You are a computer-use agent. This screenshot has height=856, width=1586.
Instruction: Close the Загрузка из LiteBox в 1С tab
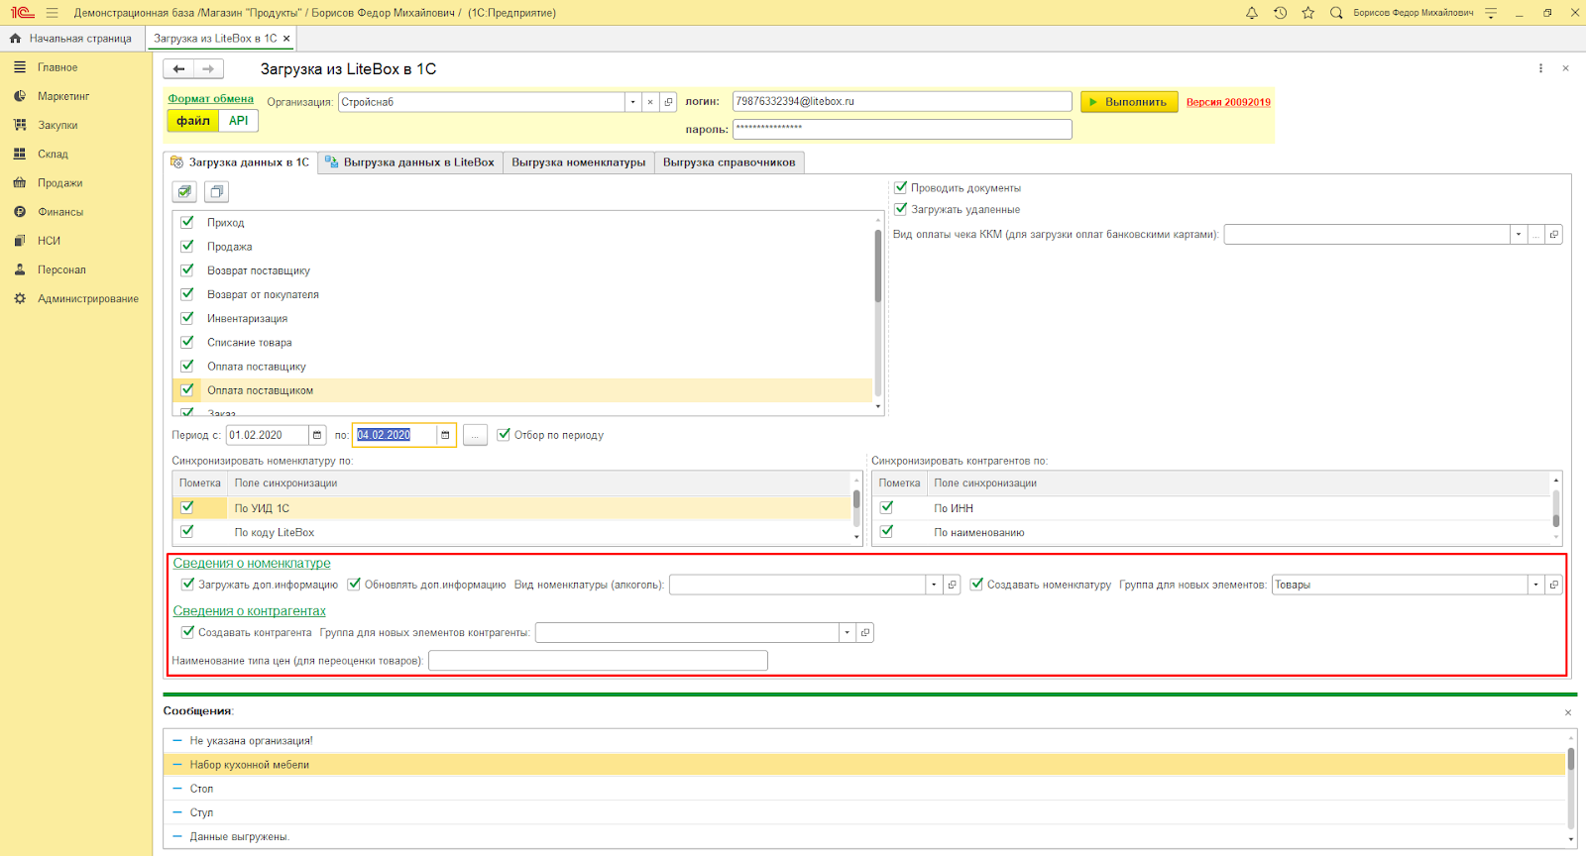(x=286, y=39)
